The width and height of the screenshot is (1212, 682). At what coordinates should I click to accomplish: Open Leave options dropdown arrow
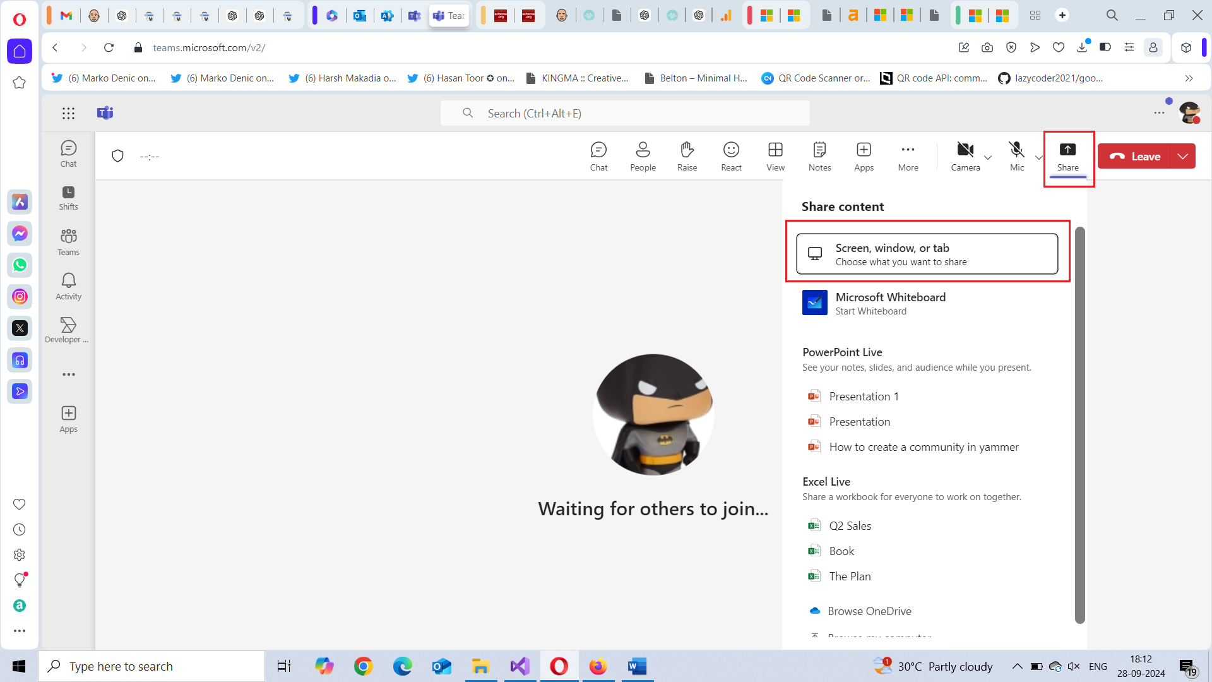[x=1183, y=156]
